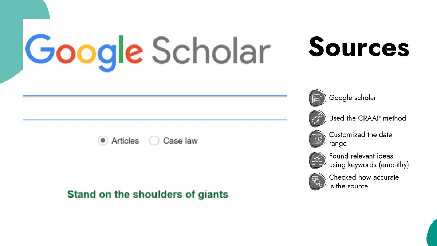Click the pliers icon beside CRAAP method
The image size is (437, 246).
click(316, 118)
